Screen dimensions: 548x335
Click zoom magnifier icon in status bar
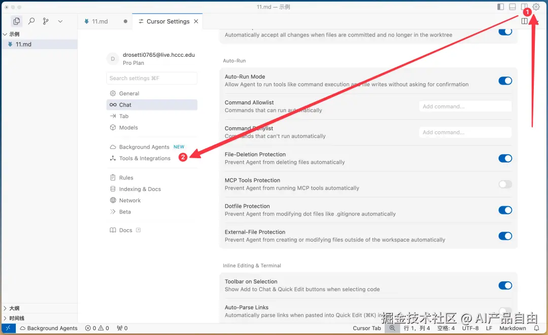click(392, 328)
